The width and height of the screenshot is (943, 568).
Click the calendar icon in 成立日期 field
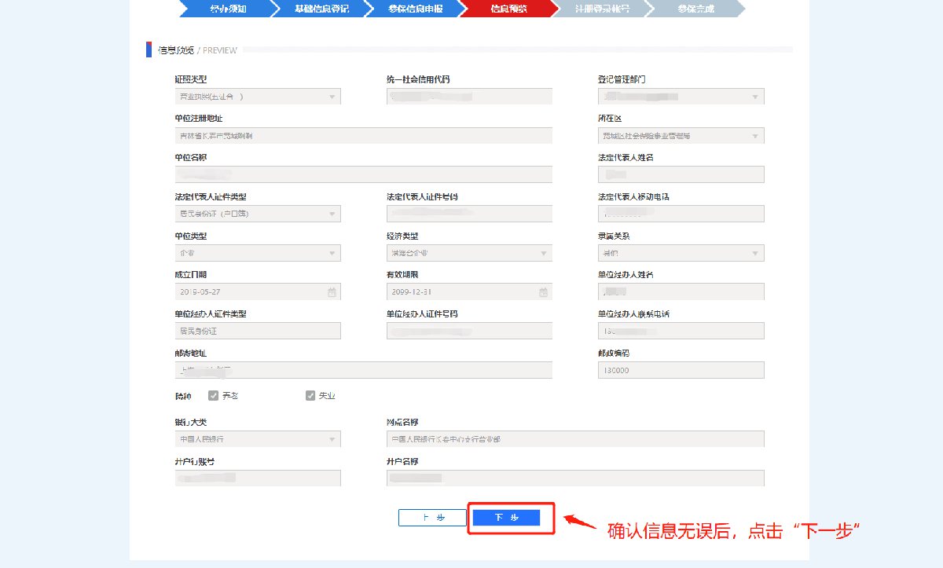[x=332, y=292]
